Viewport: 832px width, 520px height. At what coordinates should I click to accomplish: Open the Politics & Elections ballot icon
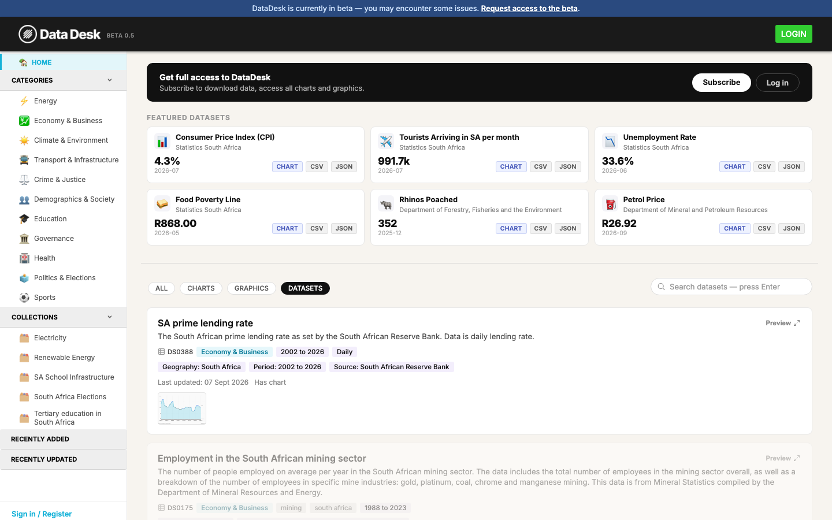click(24, 278)
